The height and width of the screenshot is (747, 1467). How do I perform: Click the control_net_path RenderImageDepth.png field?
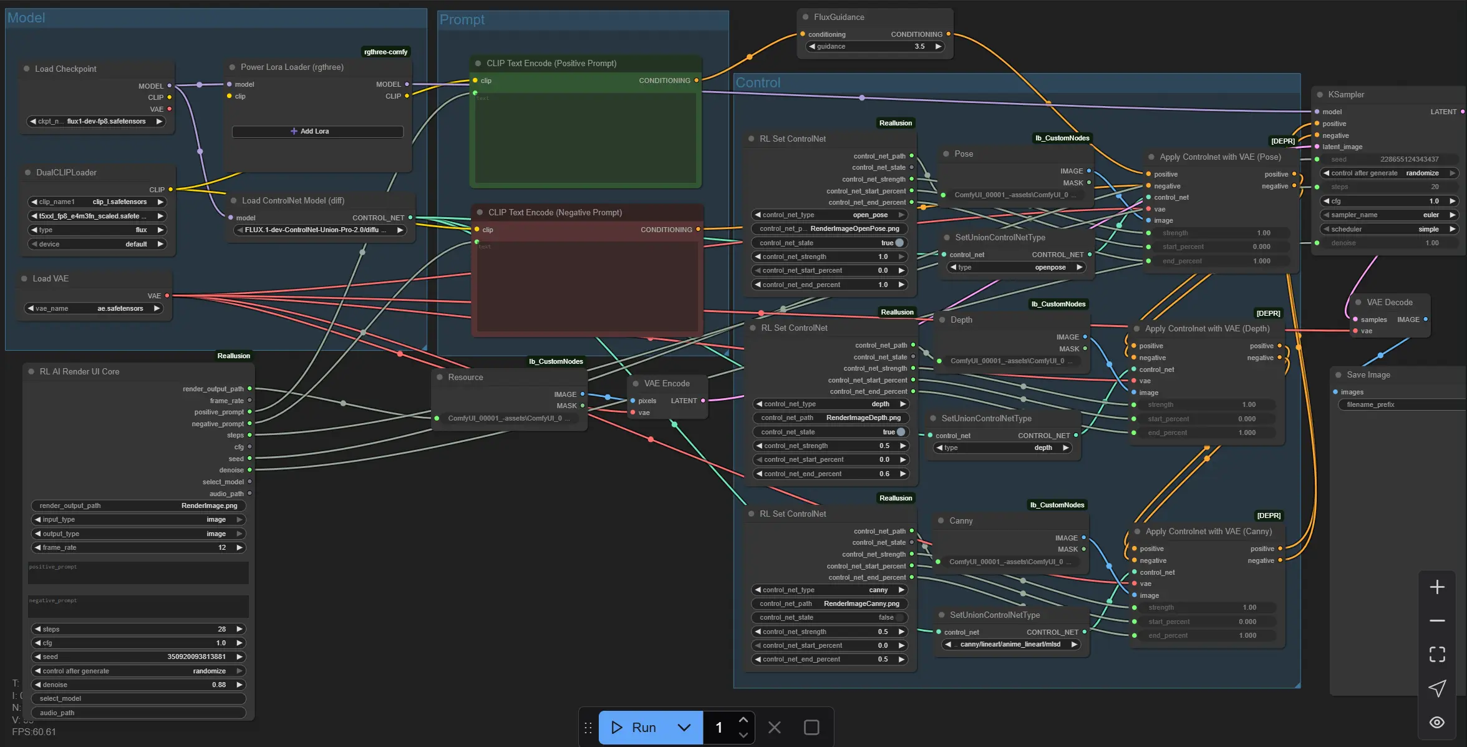tap(831, 417)
